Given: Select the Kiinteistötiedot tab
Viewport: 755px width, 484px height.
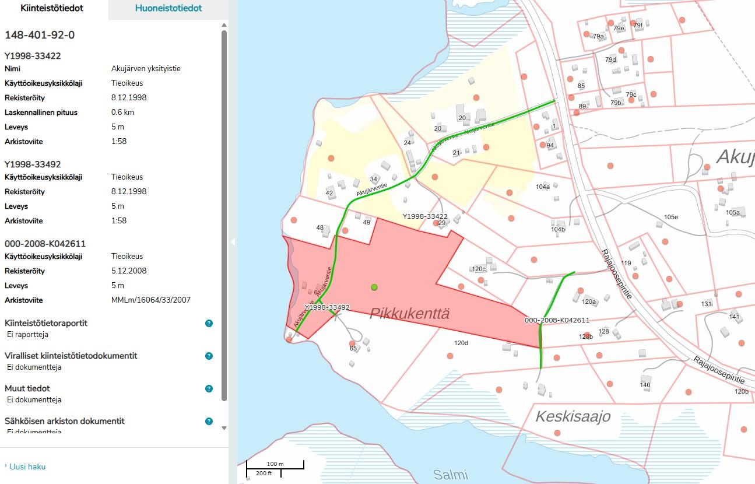Looking at the screenshot, I should coord(52,8).
